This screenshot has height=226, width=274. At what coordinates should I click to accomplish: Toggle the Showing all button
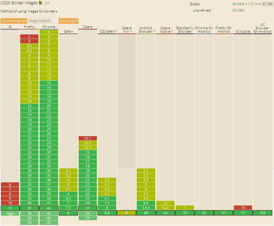pos(68,21)
